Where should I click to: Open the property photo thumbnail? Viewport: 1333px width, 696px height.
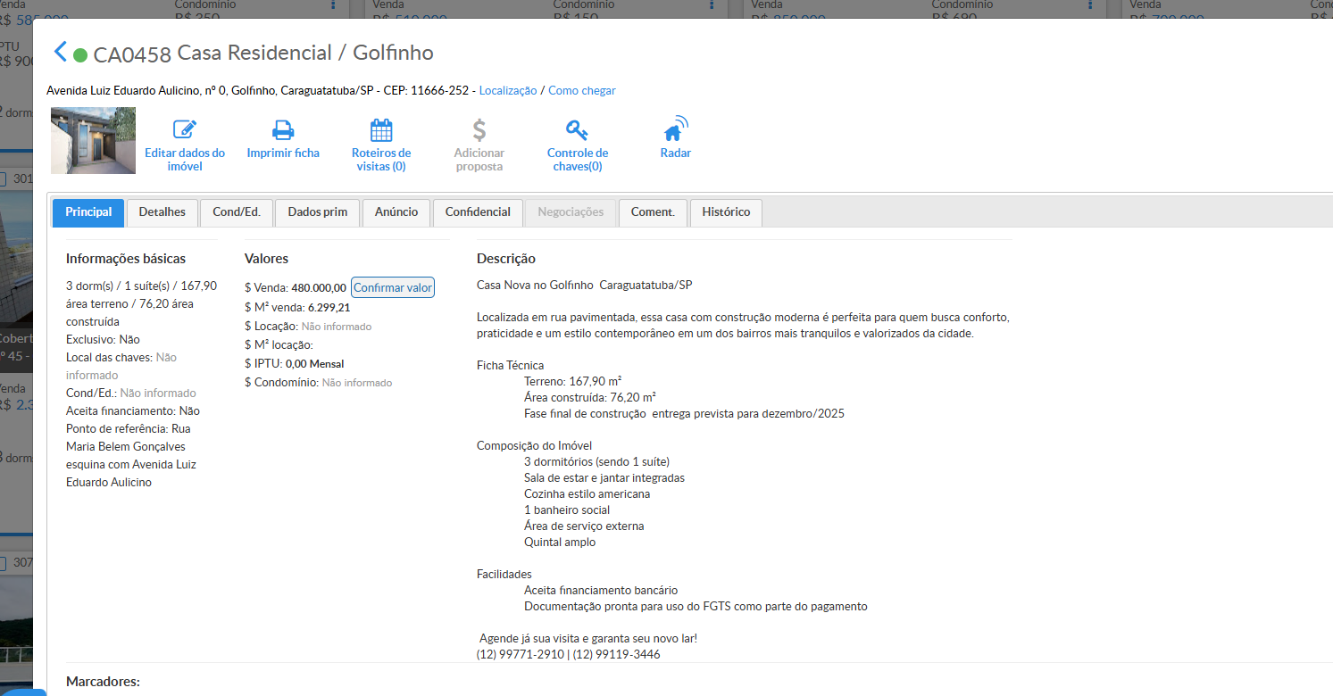(93, 140)
